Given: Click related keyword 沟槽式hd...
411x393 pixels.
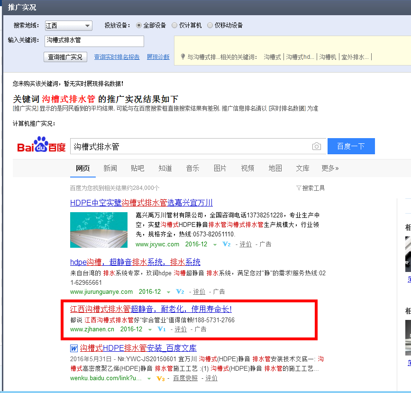Looking at the screenshot, I should 300,57.
